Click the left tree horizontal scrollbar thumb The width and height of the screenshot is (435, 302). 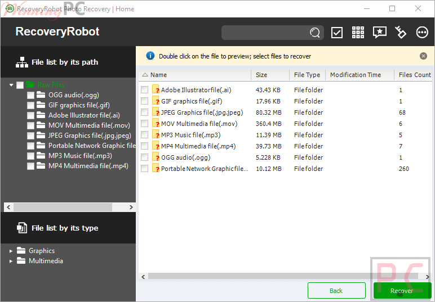[63, 207]
